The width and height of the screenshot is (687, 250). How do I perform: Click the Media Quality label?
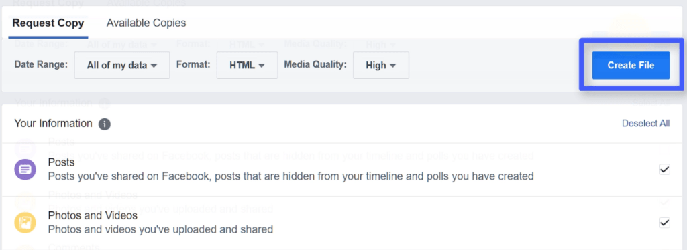coord(315,65)
